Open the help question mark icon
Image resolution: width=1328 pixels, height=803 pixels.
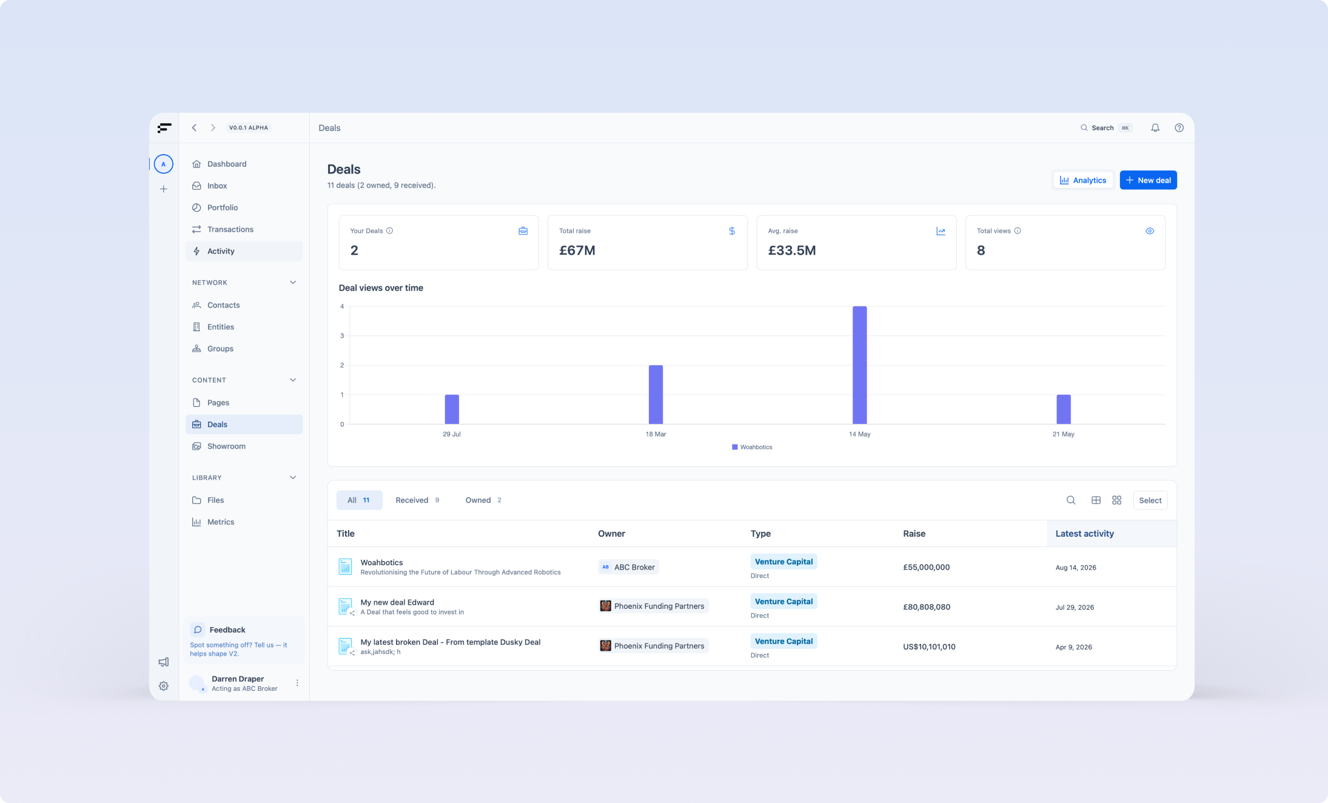[1179, 128]
